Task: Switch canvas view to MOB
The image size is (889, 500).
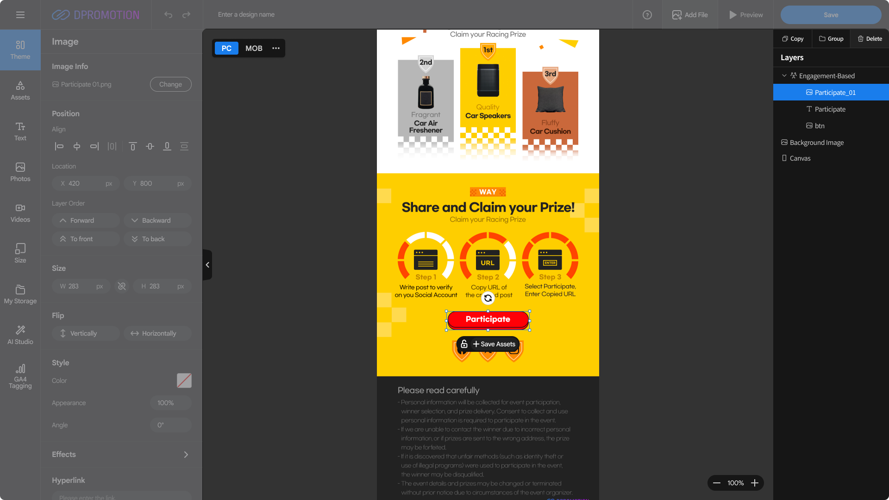Action: click(254, 48)
